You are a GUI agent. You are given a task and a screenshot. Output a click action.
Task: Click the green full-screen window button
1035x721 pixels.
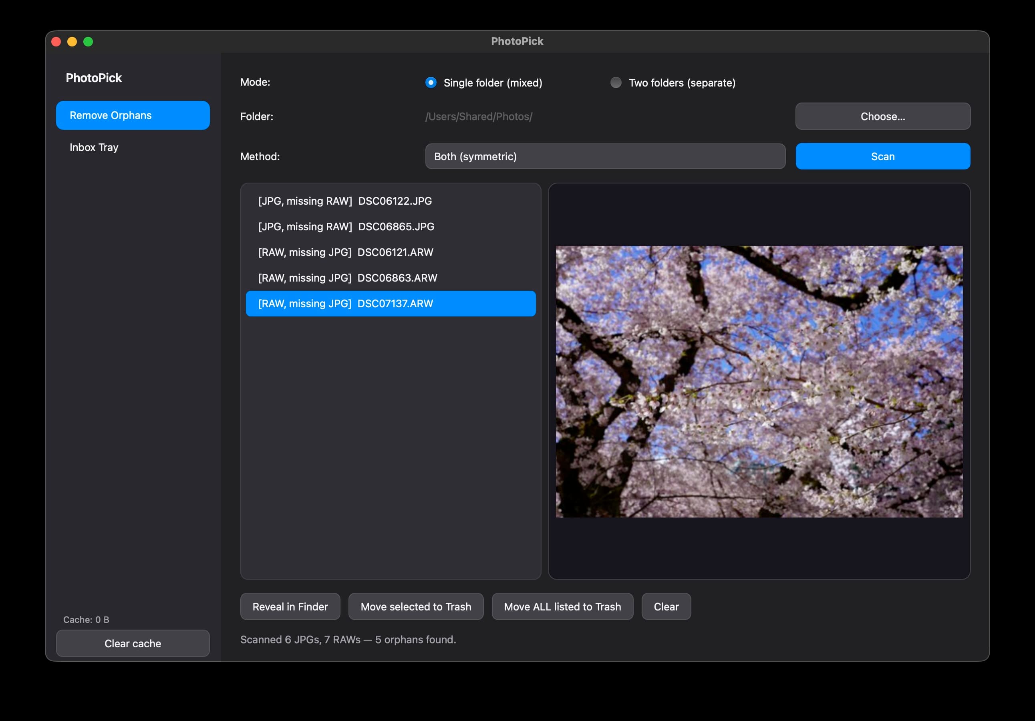click(x=89, y=41)
